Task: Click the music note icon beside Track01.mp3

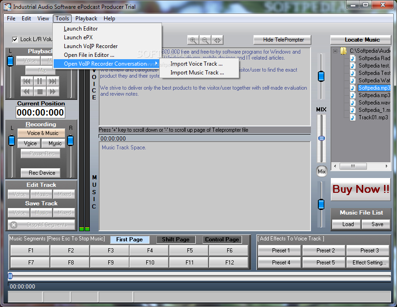Action: (x=353, y=117)
